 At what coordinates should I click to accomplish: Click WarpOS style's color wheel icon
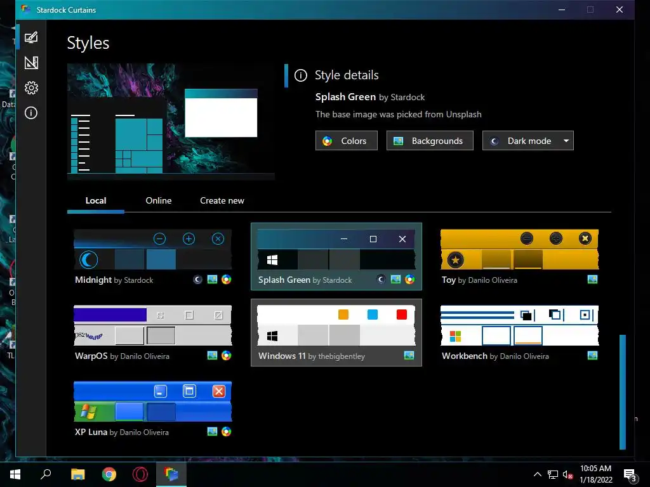227,355
